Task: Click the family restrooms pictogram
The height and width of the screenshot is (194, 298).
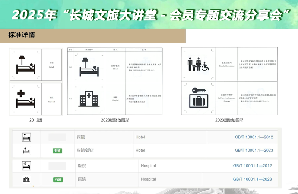Action: click(x=199, y=64)
